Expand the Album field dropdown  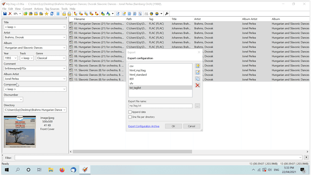(64, 48)
